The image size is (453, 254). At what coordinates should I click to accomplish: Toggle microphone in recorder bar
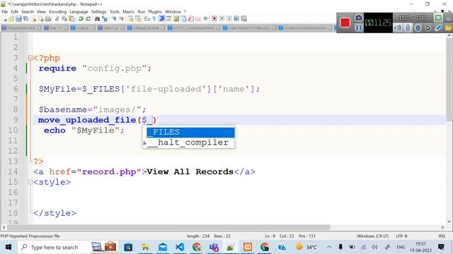pyautogui.click(x=408, y=28)
